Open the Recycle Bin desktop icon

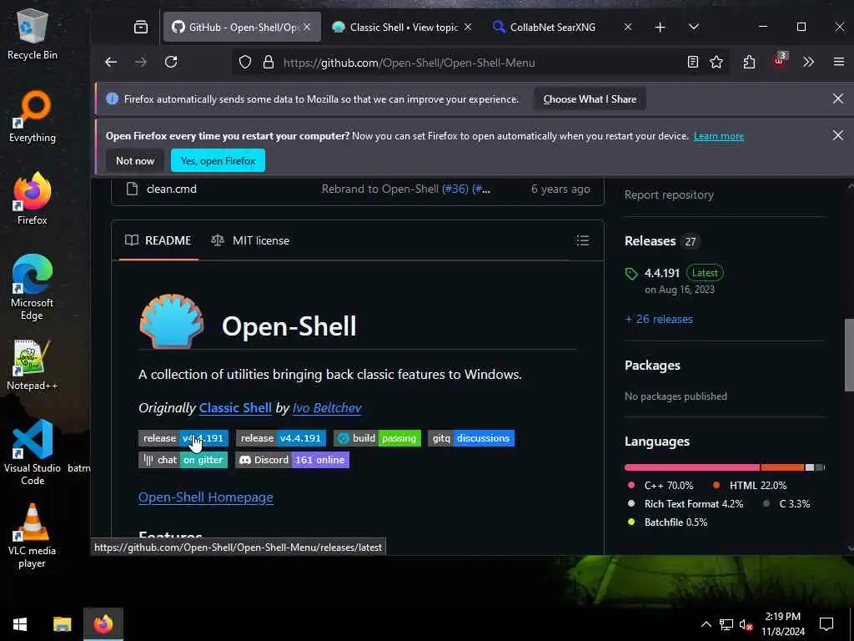click(33, 33)
